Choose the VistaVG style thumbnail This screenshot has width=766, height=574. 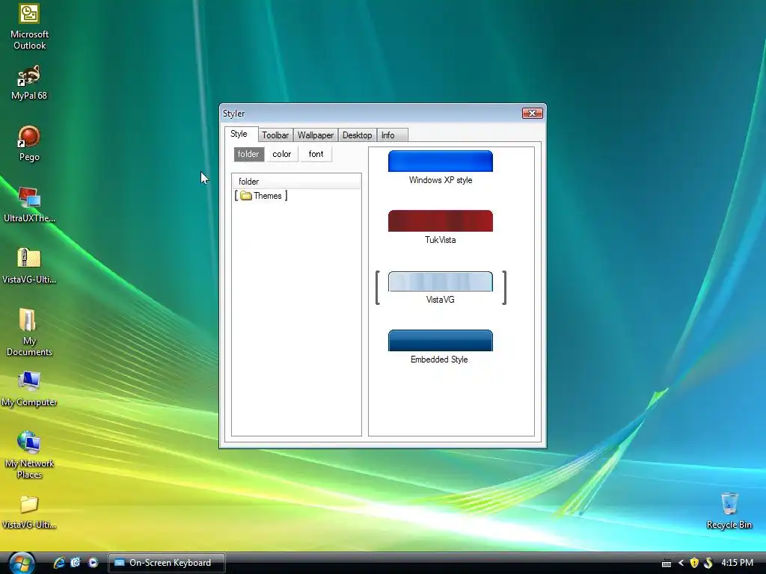440,281
